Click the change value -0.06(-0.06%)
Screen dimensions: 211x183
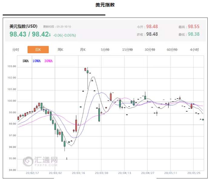pyautogui.click(x=64, y=35)
